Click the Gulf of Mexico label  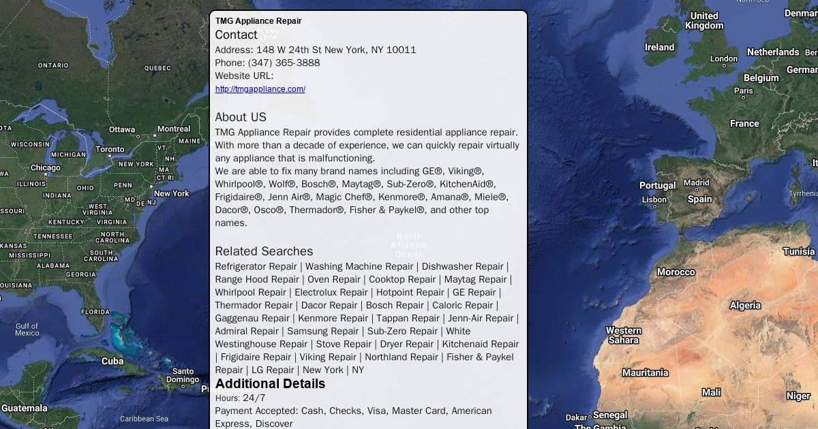coord(27,330)
